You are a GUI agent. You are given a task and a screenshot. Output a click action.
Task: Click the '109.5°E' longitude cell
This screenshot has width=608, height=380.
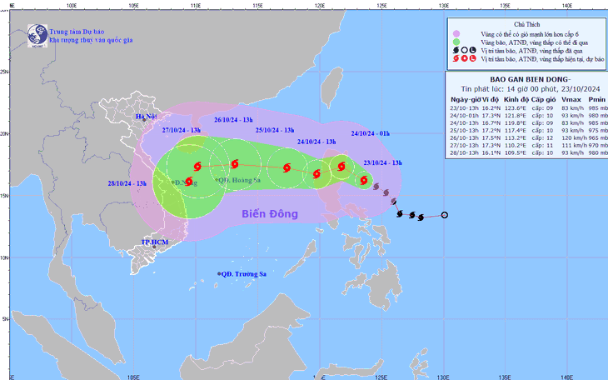click(x=516, y=153)
